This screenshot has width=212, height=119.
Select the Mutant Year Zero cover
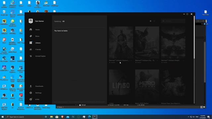(x=173, y=86)
